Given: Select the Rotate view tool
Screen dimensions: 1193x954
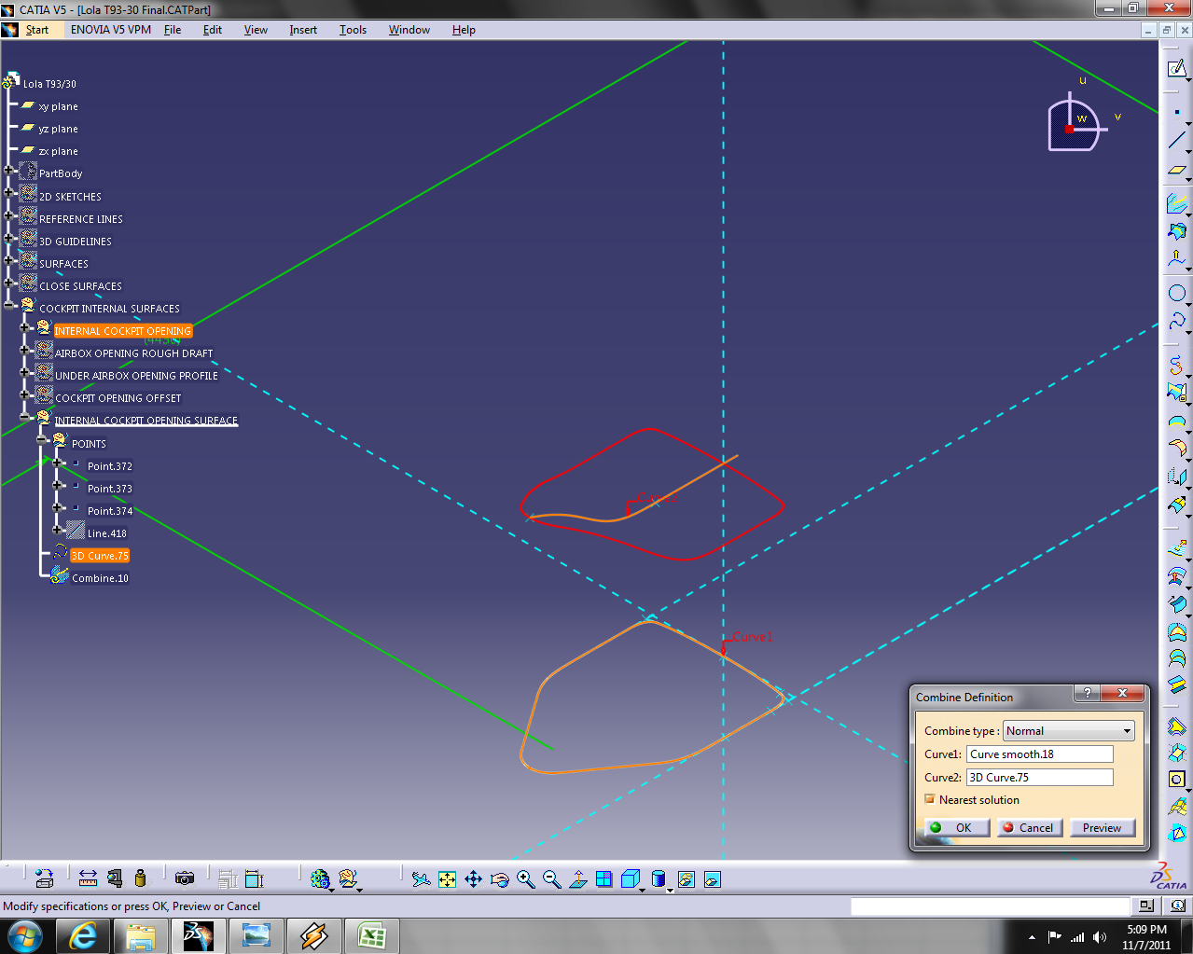Looking at the screenshot, I should (499, 878).
